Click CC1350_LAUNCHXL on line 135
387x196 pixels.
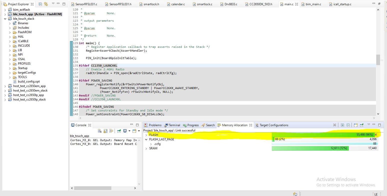coord(104,66)
